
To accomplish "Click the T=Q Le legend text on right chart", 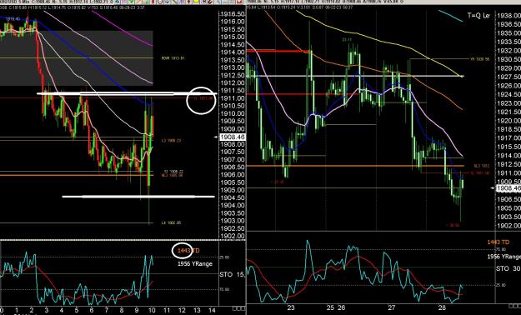I will pyautogui.click(x=478, y=16).
